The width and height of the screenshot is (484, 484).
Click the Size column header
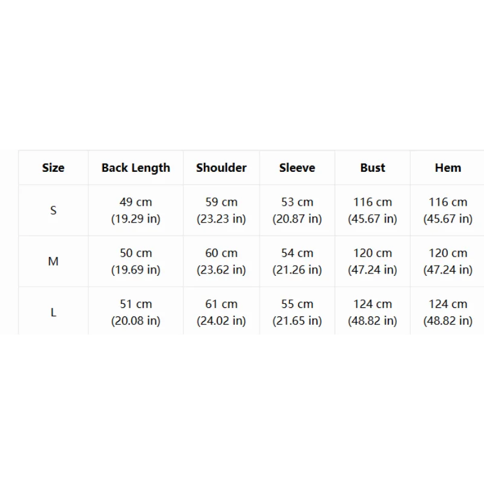[x=53, y=168]
